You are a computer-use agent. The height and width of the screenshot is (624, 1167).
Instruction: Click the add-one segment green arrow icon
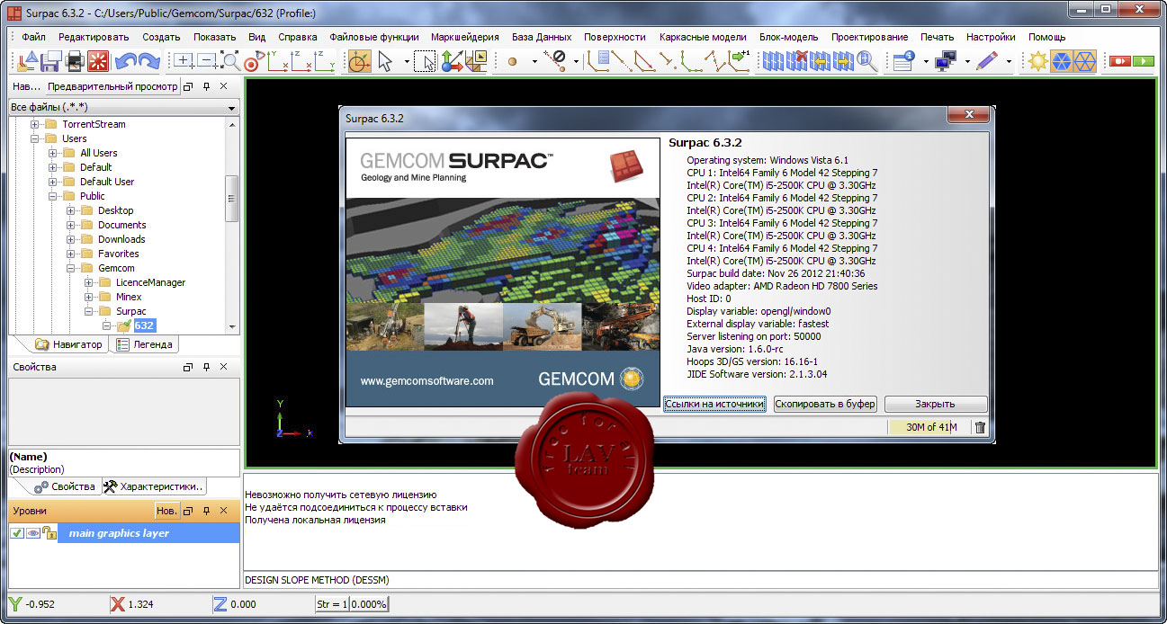coord(740,61)
